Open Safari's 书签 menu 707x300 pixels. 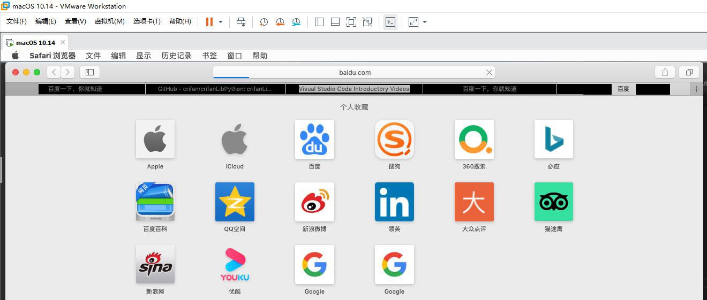click(x=209, y=56)
